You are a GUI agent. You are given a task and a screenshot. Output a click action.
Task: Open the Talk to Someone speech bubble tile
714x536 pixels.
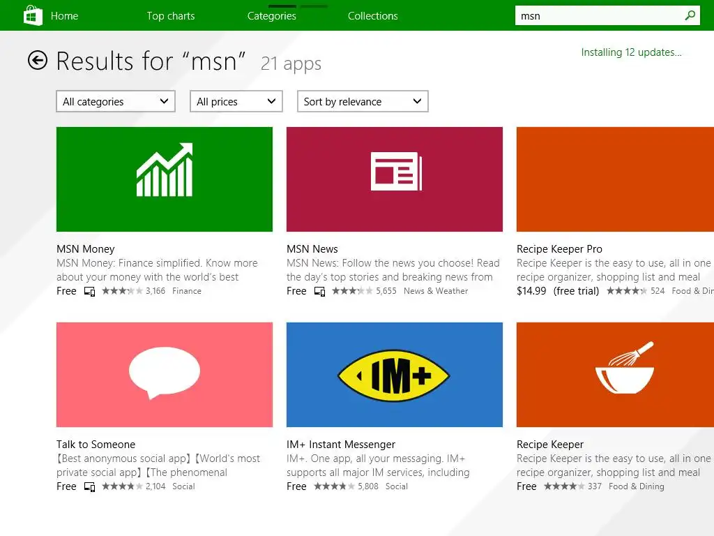[165, 375]
